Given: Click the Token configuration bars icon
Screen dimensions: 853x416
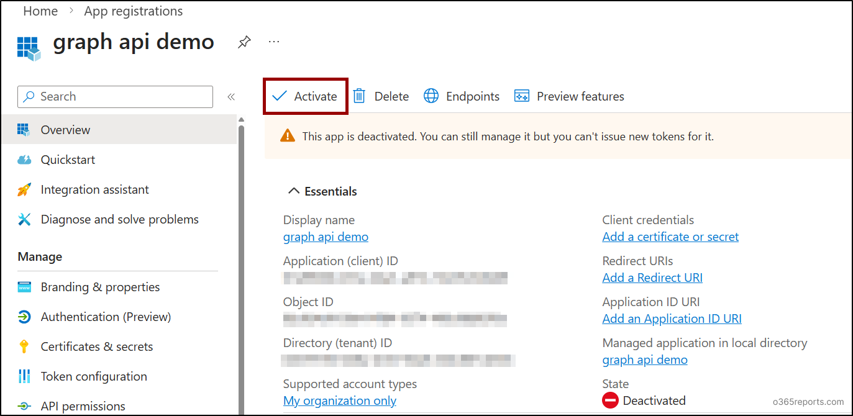Looking at the screenshot, I should tap(24, 376).
